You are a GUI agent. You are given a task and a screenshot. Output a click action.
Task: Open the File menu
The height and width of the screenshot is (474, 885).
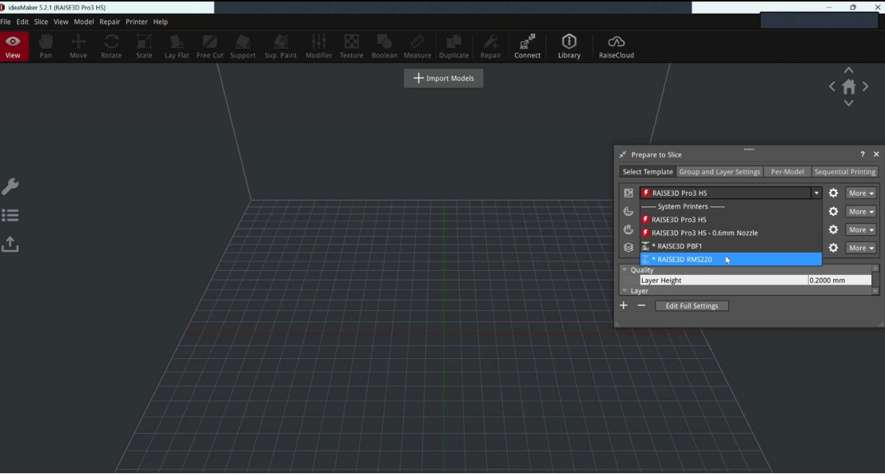pos(6,22)
